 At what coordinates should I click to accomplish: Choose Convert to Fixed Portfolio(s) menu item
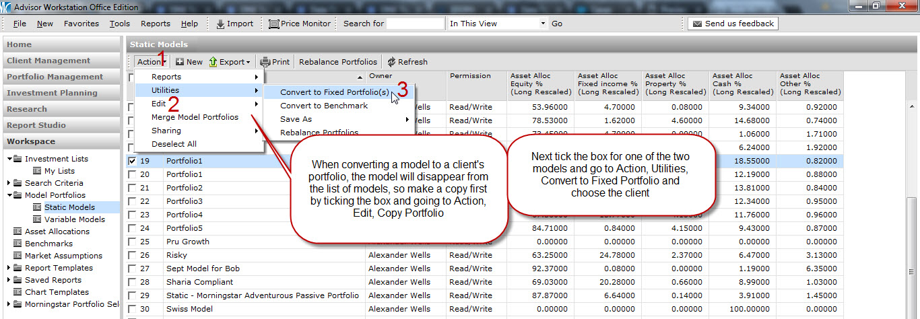tap(334, 92)
